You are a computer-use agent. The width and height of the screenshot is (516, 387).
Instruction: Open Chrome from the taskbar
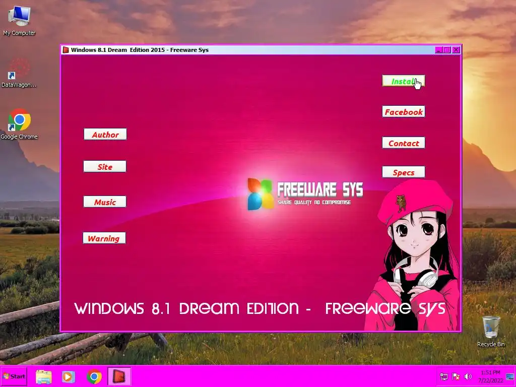click(94, 376)
